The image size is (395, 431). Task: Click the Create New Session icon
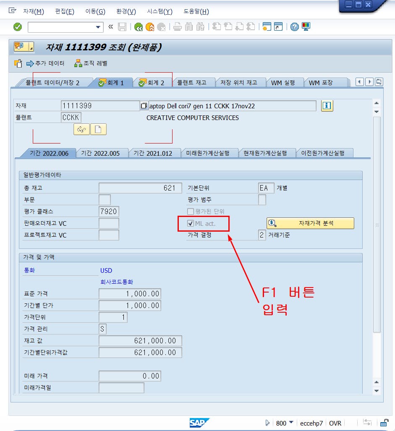pos(267,27)
